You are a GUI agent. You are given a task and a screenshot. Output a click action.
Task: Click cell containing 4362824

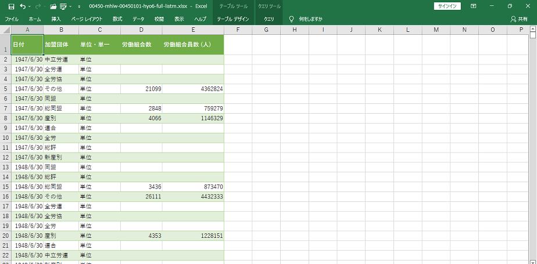point(193,89)
